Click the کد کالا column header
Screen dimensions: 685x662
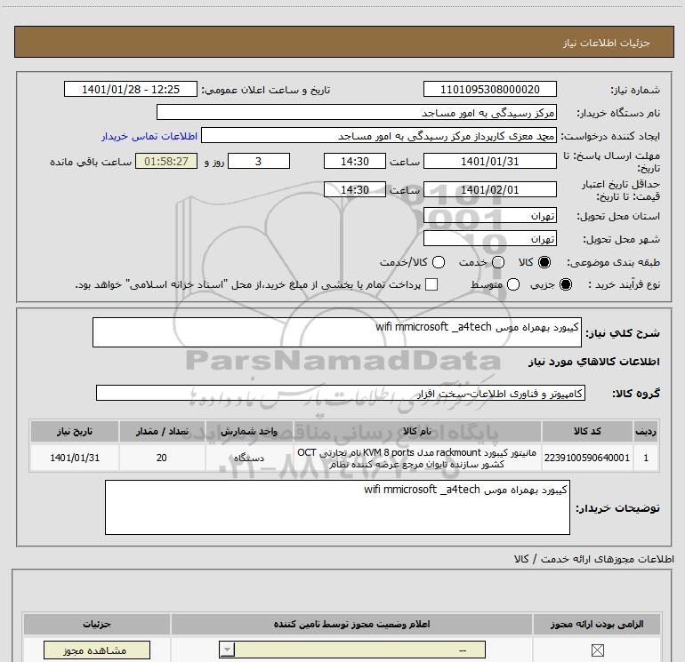[587, 432]
